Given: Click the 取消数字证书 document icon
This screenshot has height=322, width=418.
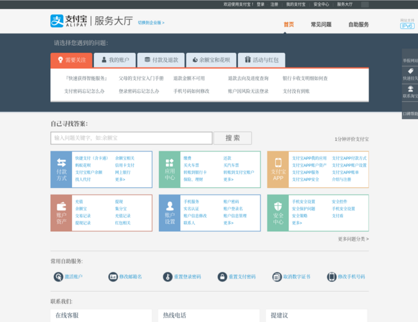Looking at the screenshot, I should [277, 277].
